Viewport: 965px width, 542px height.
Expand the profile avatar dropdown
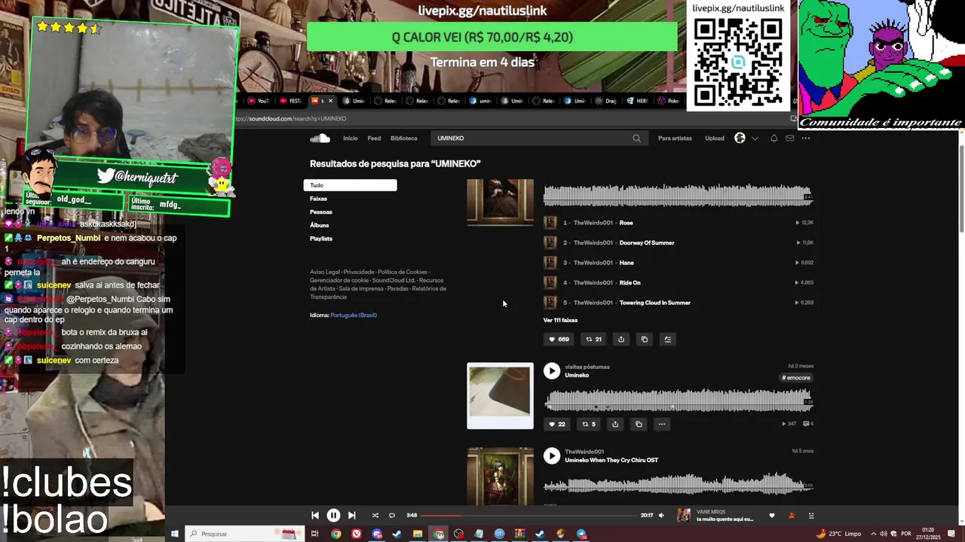tap(746, 139)
